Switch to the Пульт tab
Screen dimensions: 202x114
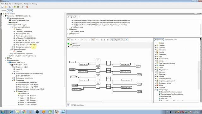click(10, 11)
